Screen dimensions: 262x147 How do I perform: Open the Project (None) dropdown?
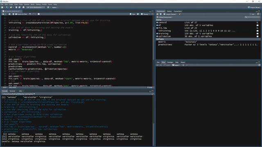(x=254, y=7)
